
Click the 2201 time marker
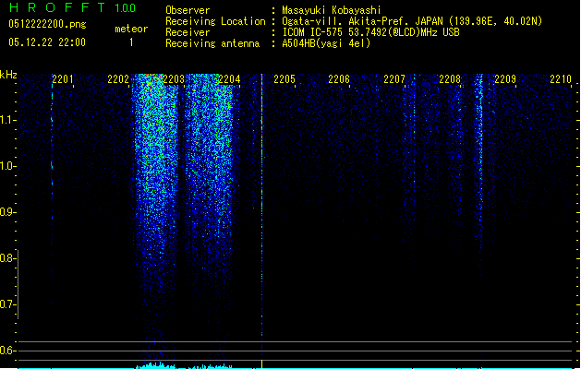(63, 78)
